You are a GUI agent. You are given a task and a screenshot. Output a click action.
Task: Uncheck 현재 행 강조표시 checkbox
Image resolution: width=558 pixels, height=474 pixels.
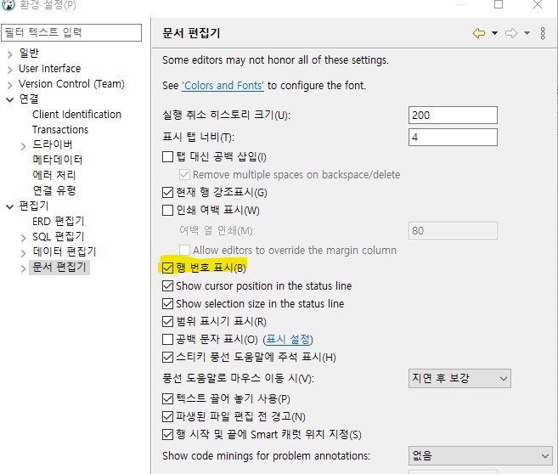pos(167,192)
